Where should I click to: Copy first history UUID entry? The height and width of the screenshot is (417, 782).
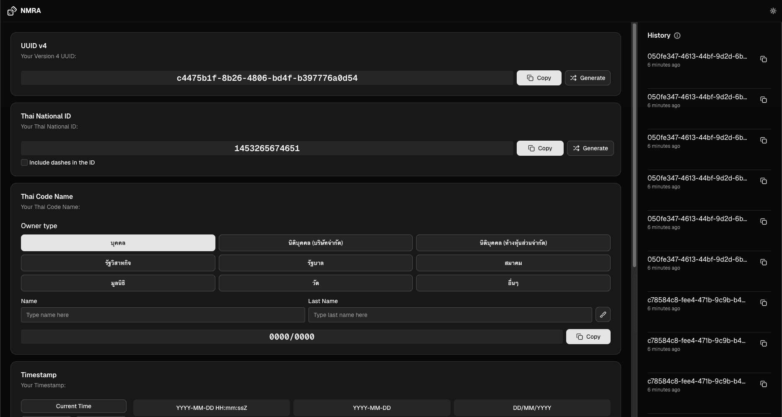coord(763,59)
